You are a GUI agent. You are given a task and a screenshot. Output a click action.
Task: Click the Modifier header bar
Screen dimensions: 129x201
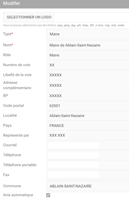(x=64, y=4)
